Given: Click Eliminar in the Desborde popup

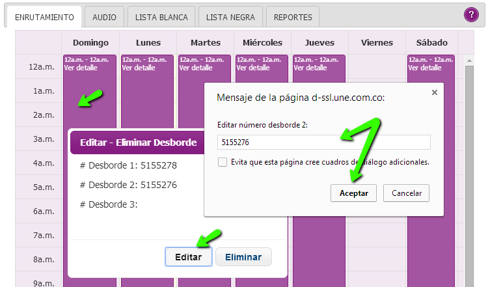Looking at the screenshot, I should click(243, 257).
